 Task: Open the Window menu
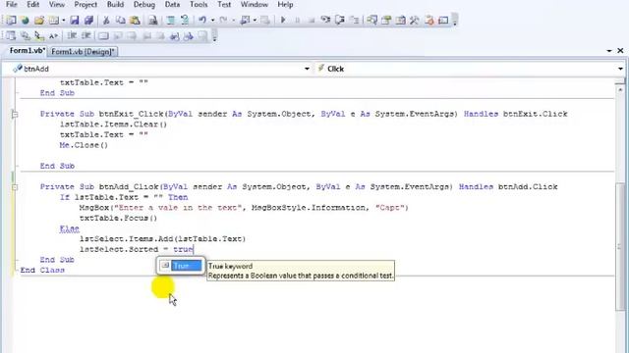pyautogui.click(x=254, y=4)
